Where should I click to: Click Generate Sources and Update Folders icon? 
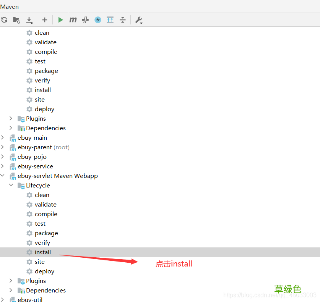point(16,20)
